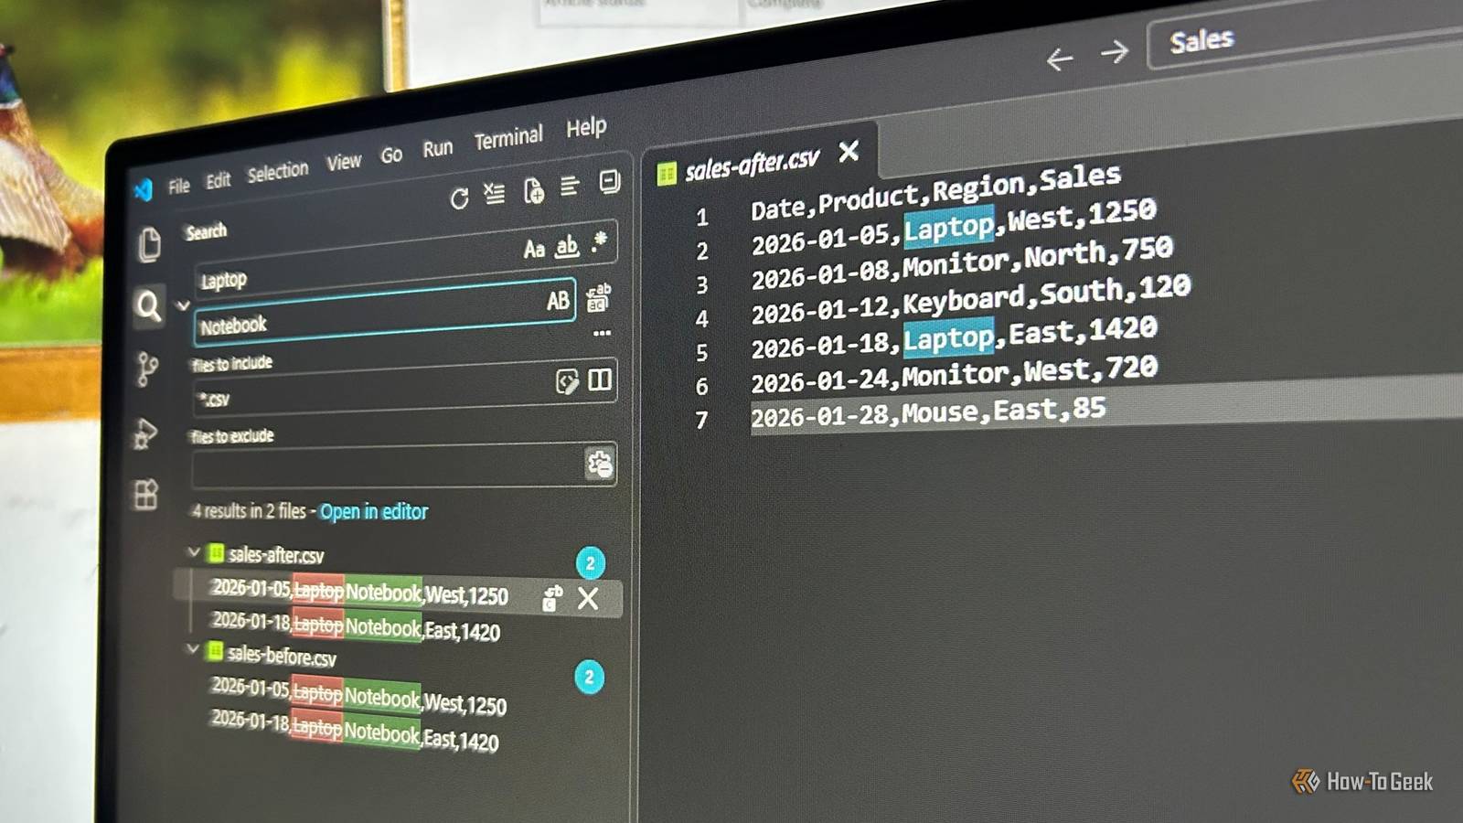The image size is (1463, 823).
Task: Open the Terminal menu
Action: point(507,138)
